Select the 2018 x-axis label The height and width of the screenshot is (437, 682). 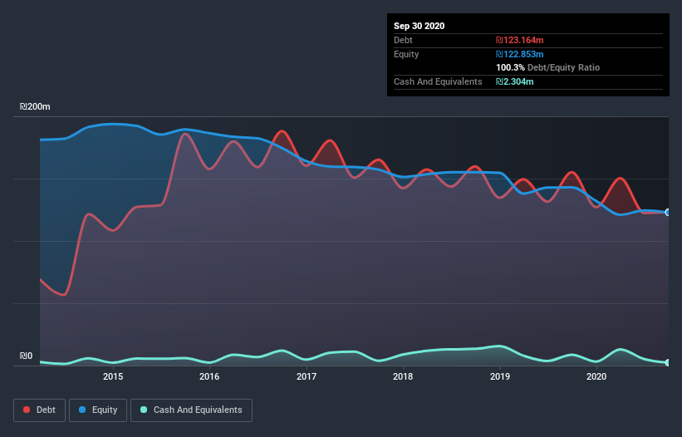pyautogui.click(x=403, y=376)
